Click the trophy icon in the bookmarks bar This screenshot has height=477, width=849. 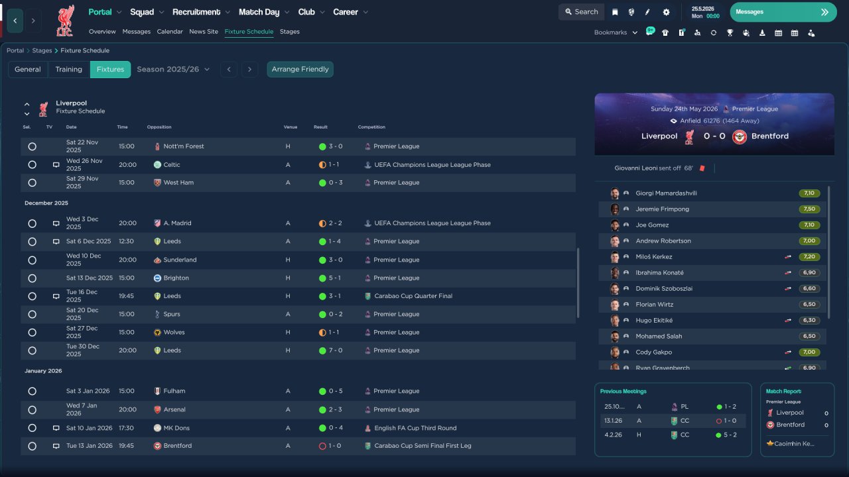(730, 32)
